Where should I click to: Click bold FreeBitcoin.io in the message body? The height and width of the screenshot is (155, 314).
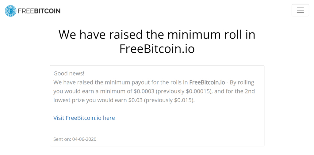tap(207, 82)
